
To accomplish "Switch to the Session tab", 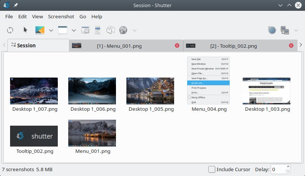I will (38, 45).
